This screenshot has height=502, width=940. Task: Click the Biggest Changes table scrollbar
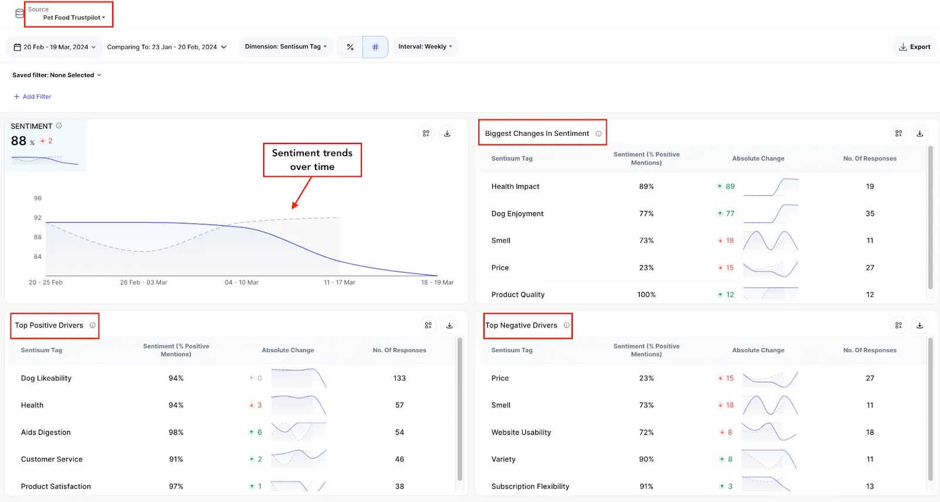coord(930,217)
